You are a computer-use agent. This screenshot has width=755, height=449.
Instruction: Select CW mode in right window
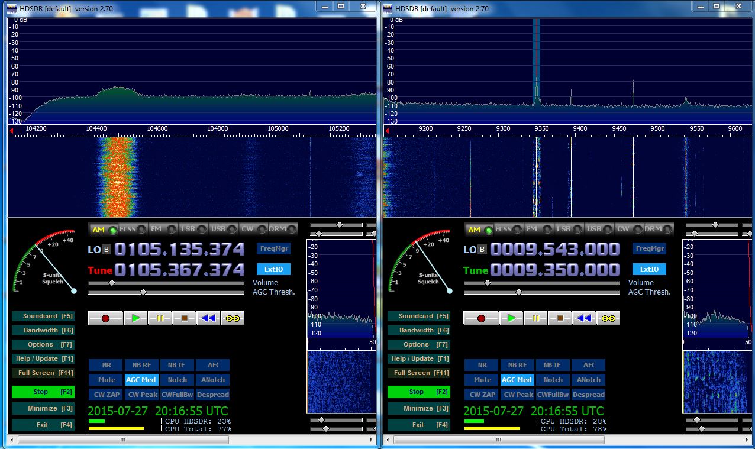pos(628,229)
